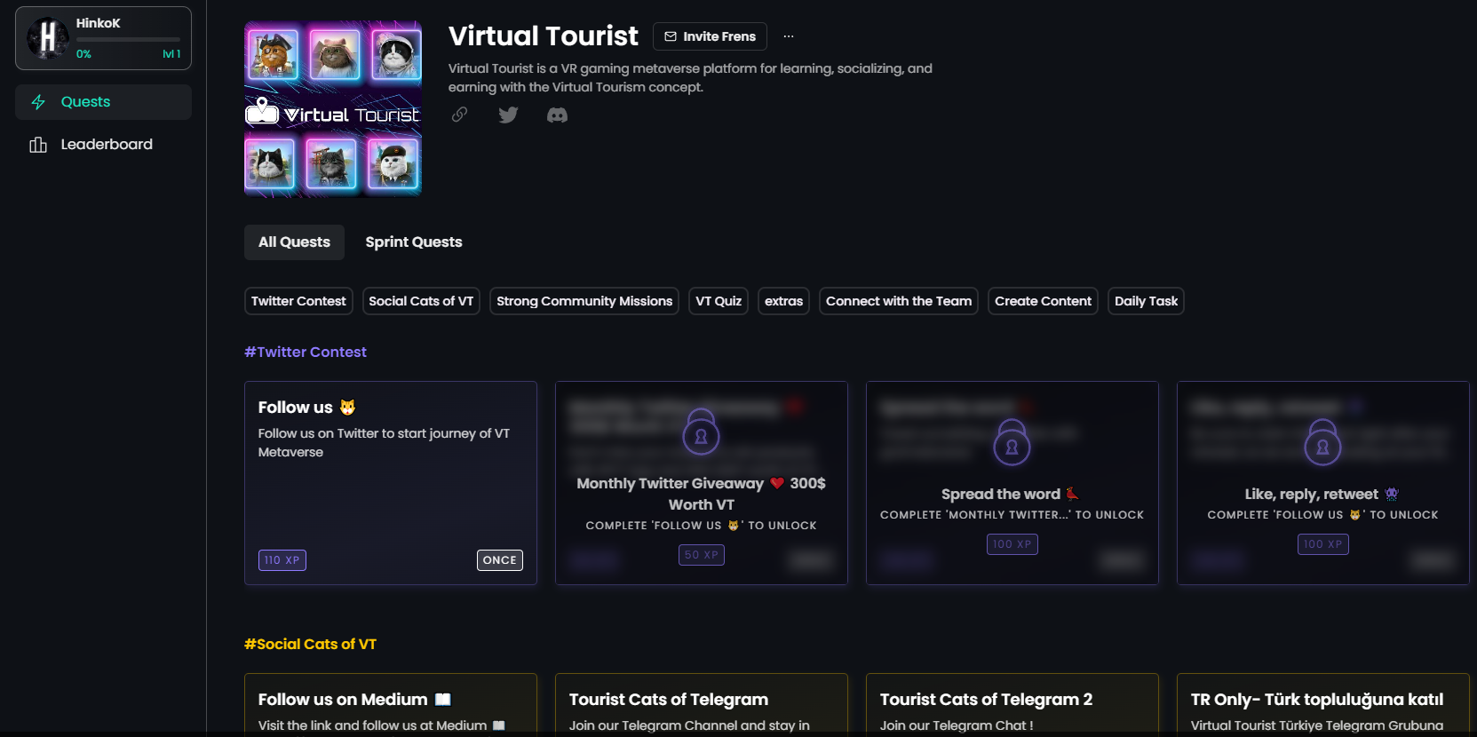The height and width of the screenshot is (737, 1477).
Task: Switch to the All Quests tab
Action: pyautogui.click(x=294, y=242)
